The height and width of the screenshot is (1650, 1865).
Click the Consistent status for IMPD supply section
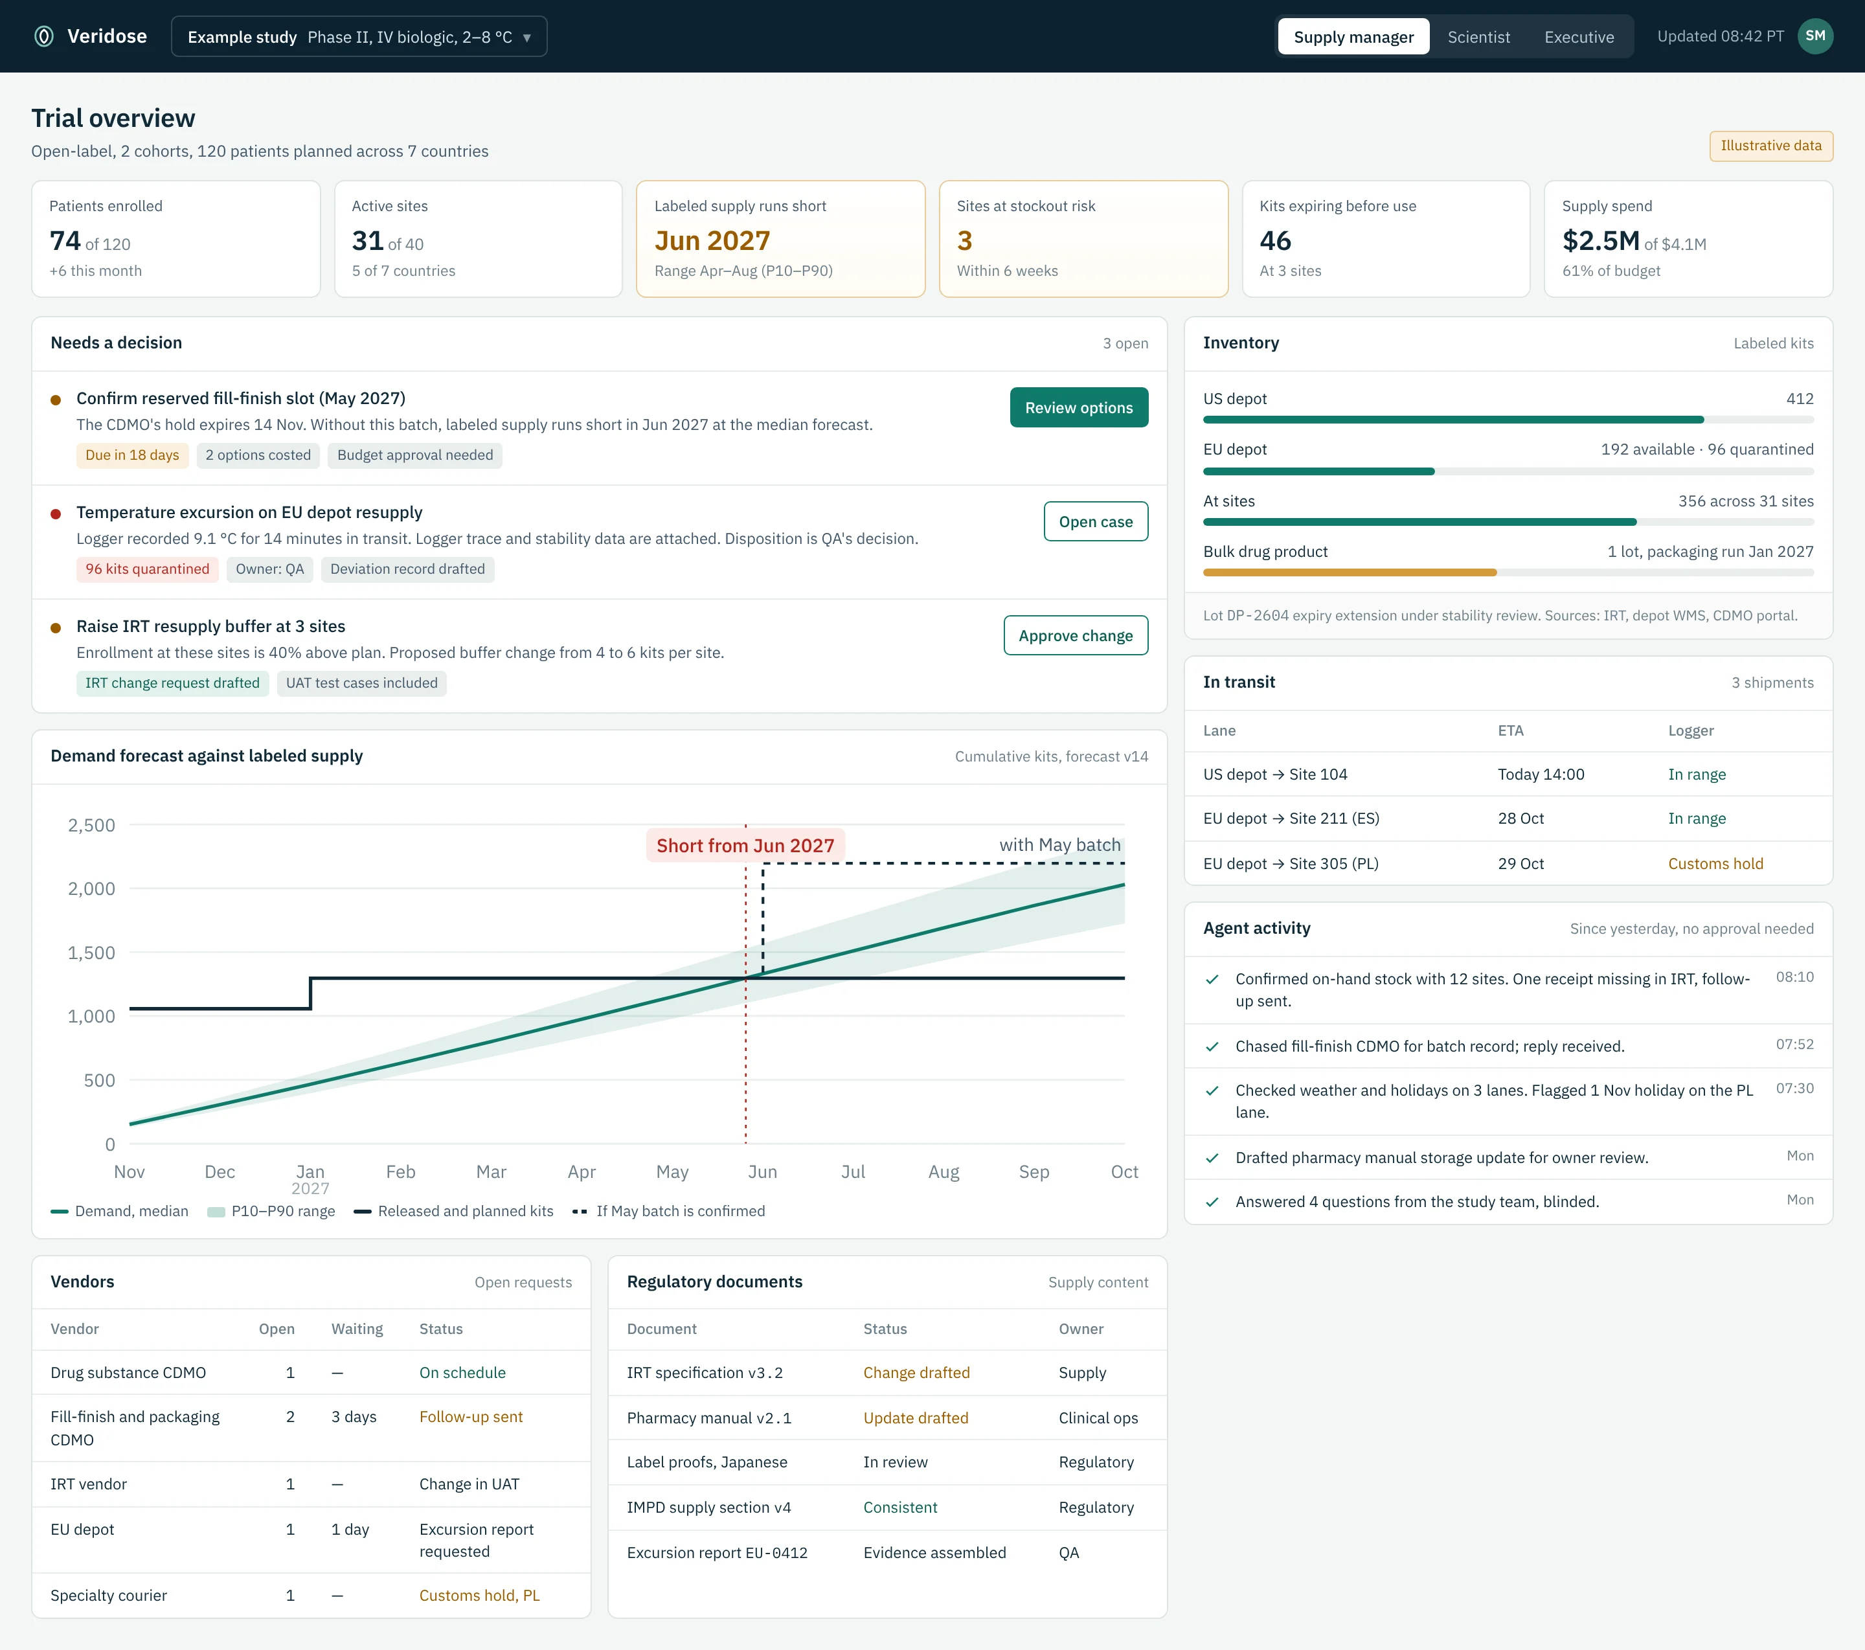click(x=899, y=1507)
